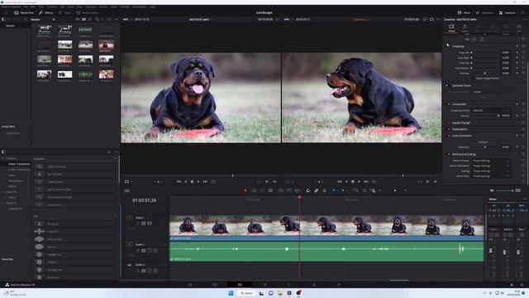Toggle the Media Pool panel button
This screenshot has height=298, width=529.
(x=24, y=13)
